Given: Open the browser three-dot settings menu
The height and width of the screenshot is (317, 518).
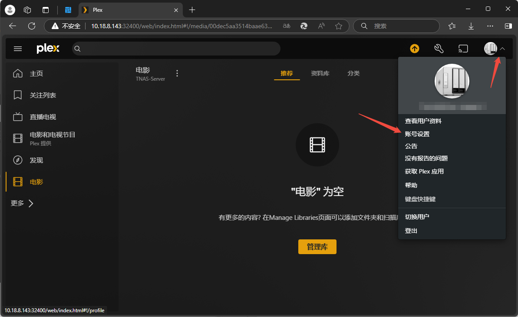Looking at the screenshot, I should tap(490, 26).
